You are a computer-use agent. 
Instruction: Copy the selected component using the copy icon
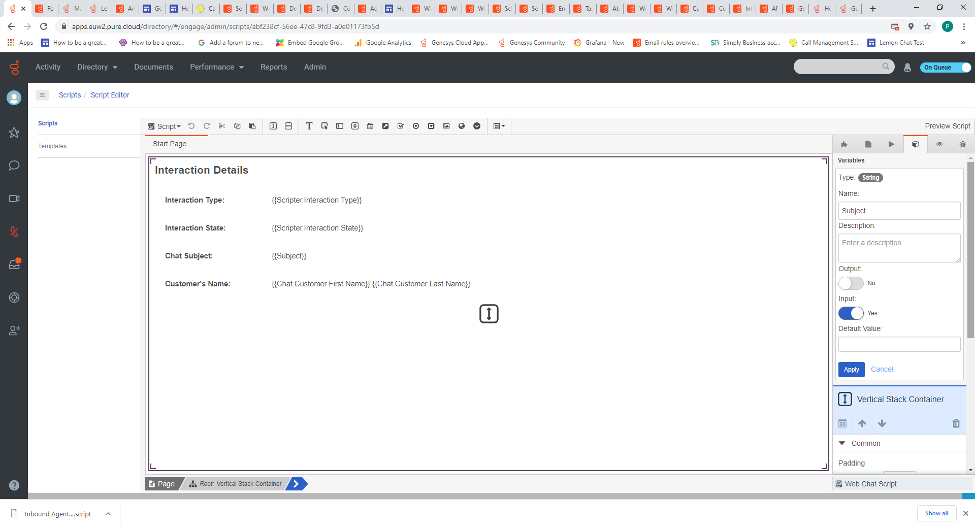click(x=237, y=126)
